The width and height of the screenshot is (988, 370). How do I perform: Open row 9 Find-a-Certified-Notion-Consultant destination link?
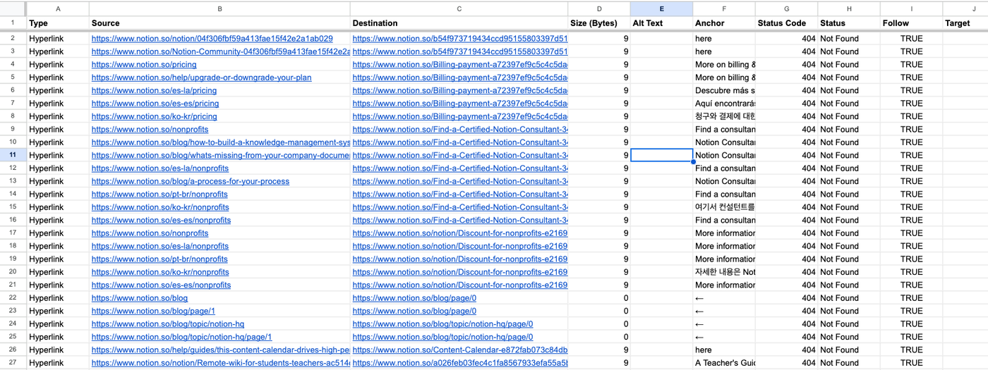[460, 130]
